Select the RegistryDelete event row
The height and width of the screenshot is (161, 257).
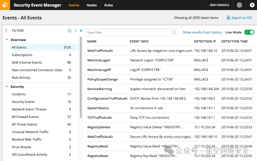pyautogui.click(x=169, y=127)
